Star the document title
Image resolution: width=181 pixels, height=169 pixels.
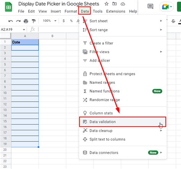point(107,4)
